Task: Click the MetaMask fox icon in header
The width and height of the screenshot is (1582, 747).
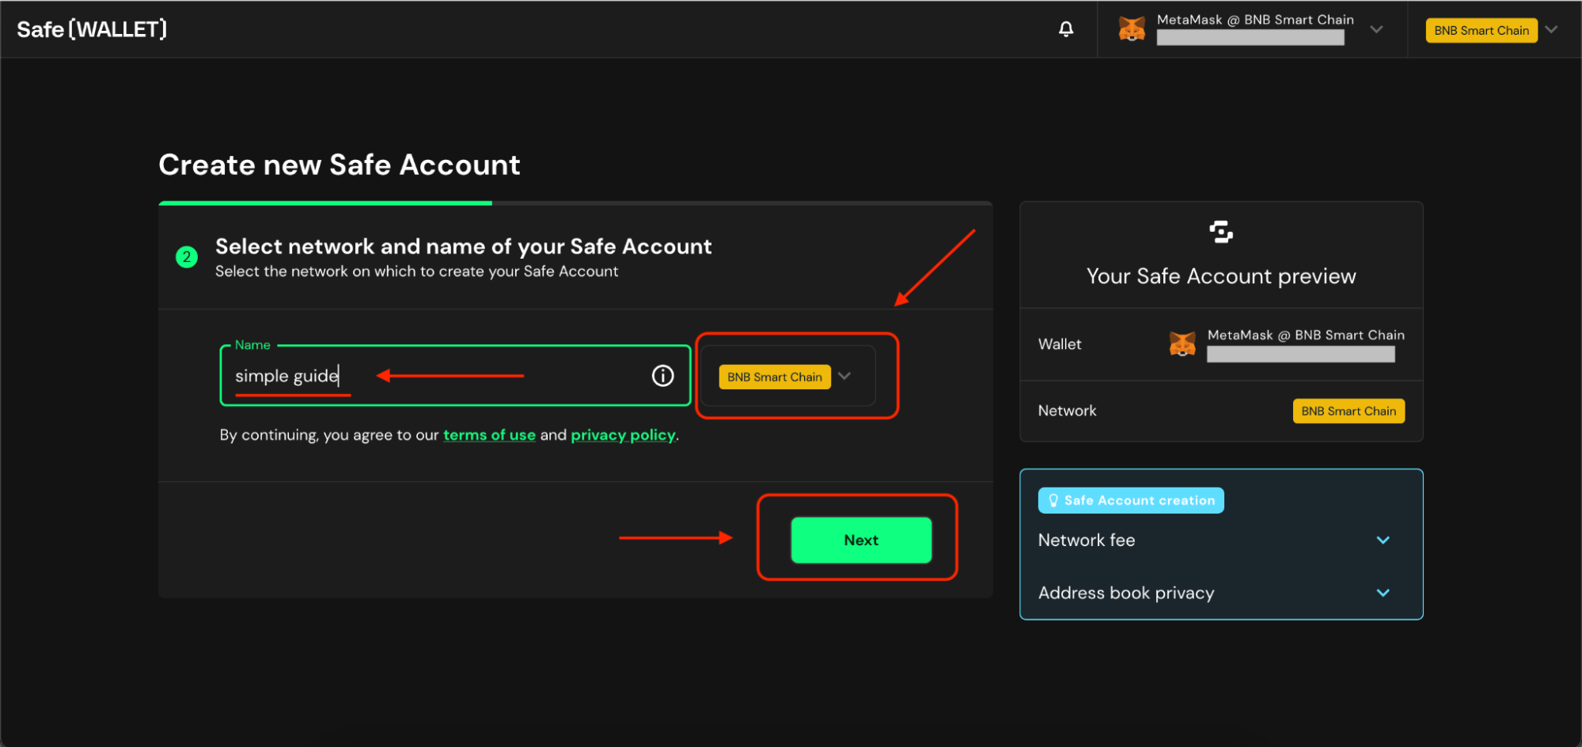Action: pos(1132,29)
